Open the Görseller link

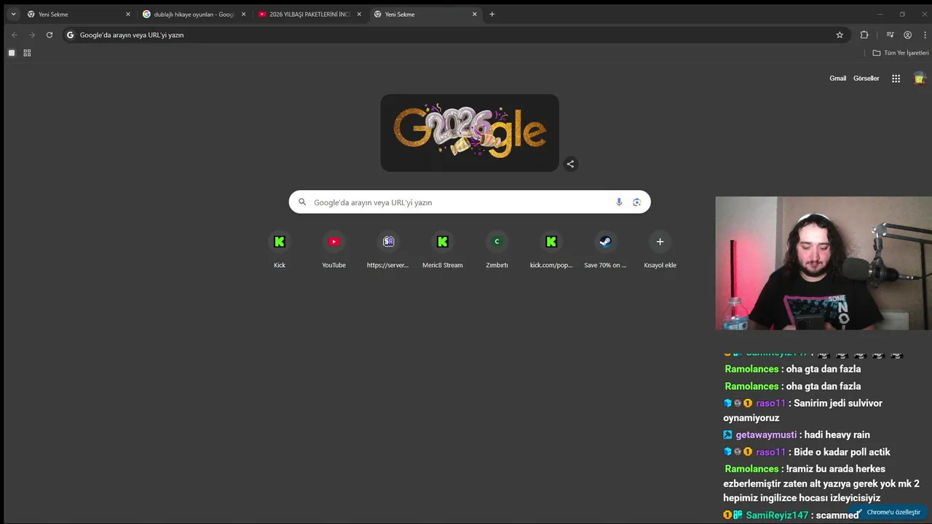pos(866,79)
